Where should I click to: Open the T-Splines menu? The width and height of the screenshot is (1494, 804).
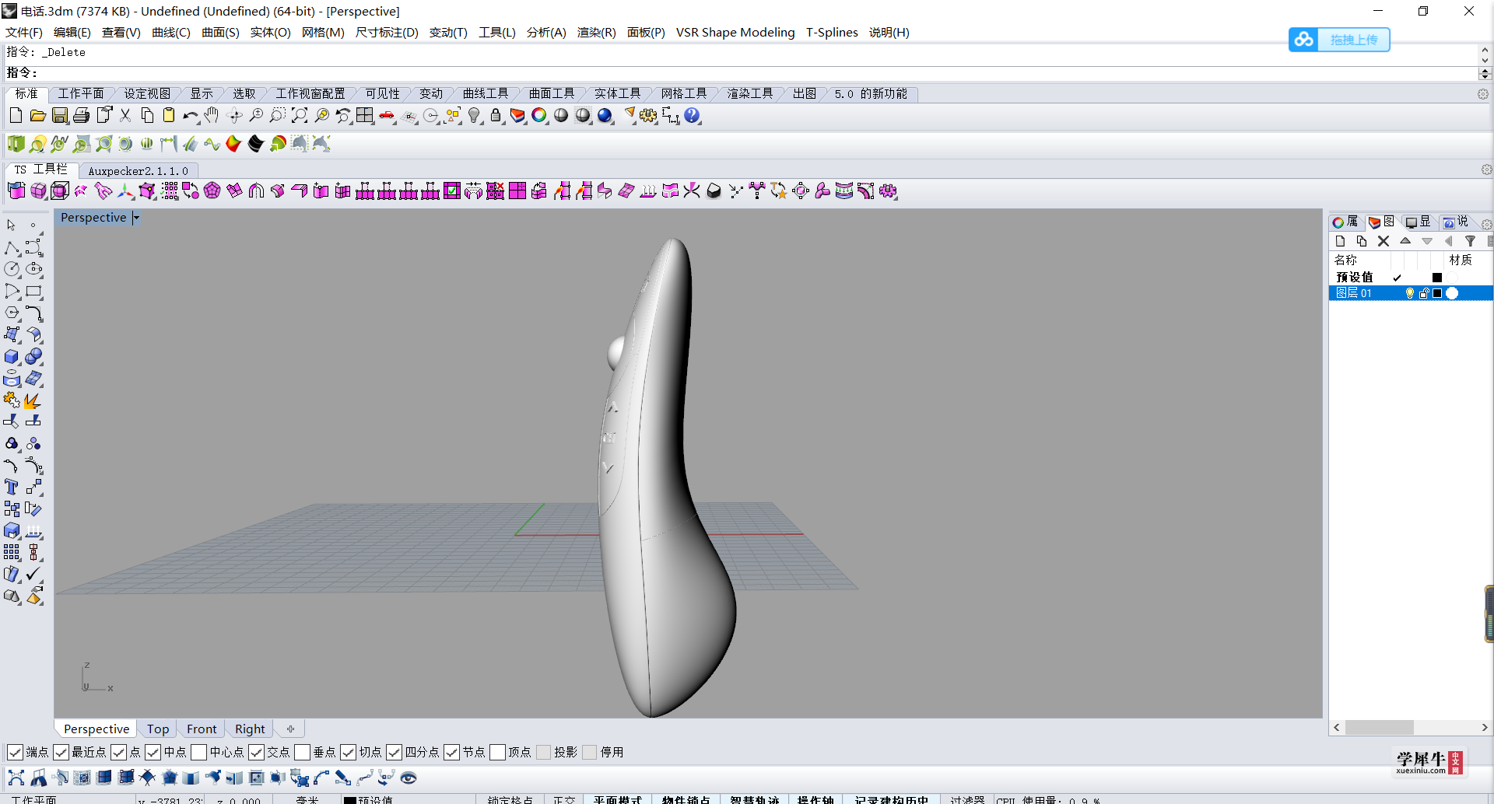pyautogui.click(x=832, y=33)
